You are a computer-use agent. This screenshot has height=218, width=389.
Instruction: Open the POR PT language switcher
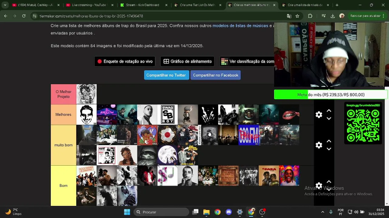click(341, 212)
